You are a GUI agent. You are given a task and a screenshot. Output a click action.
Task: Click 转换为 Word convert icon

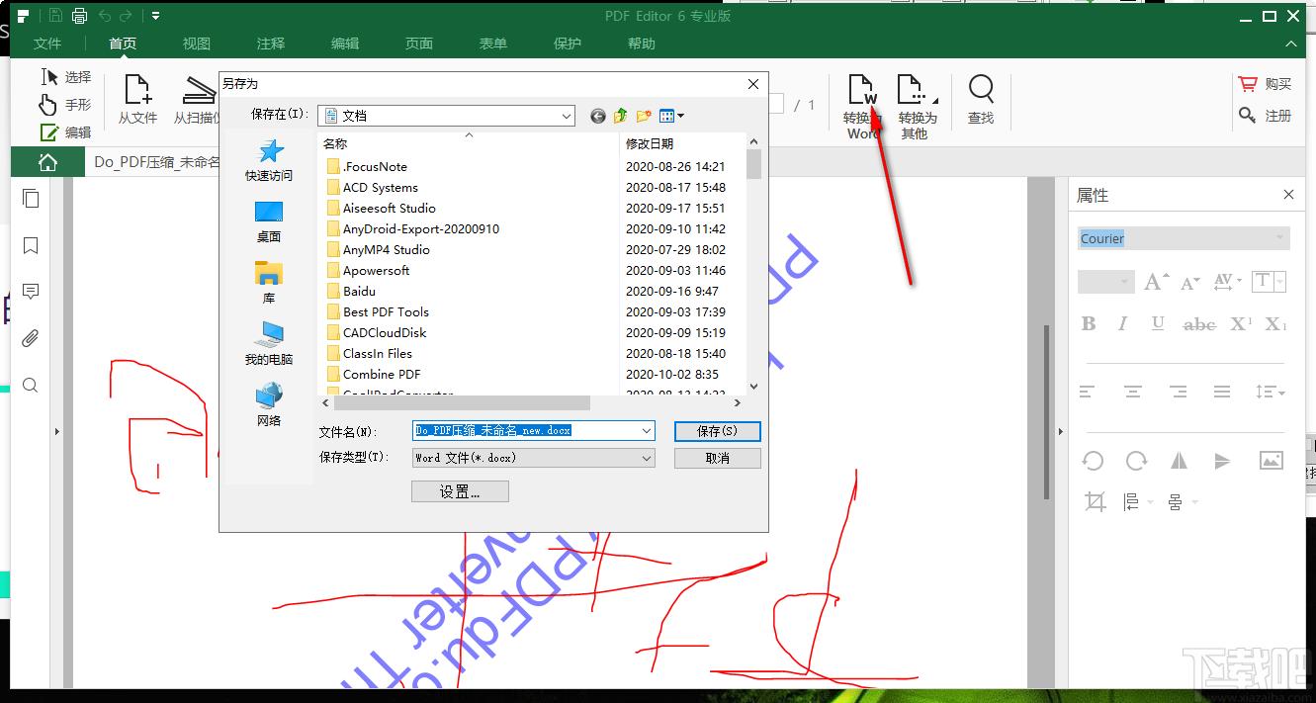click(x=862, y=106)
